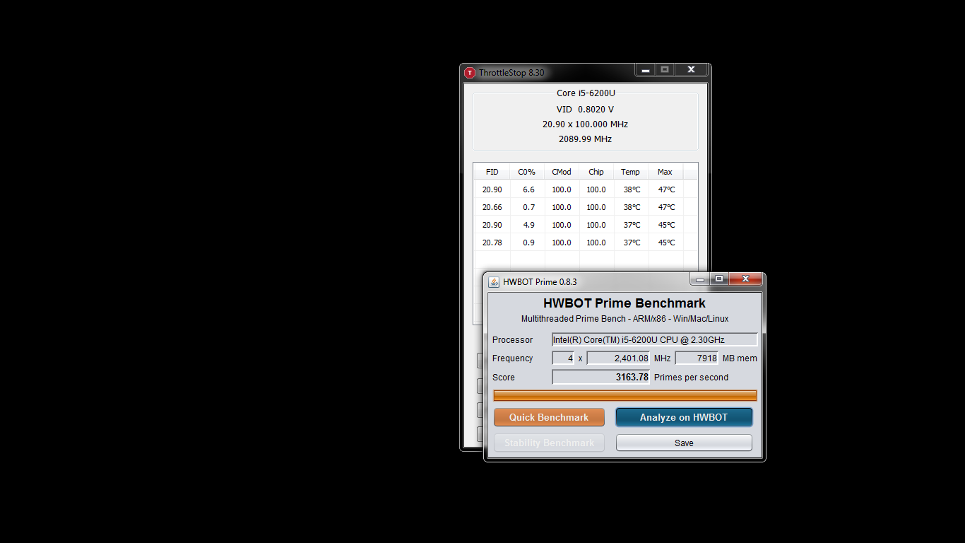The image size is (965, 543).
Task: Click the Temp column header
Action: point(631,172)
